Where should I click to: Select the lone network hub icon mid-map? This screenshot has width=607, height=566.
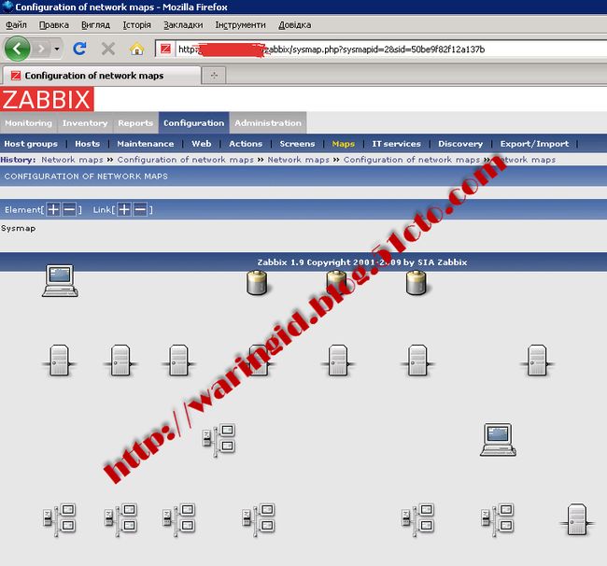tap(219, 440)
